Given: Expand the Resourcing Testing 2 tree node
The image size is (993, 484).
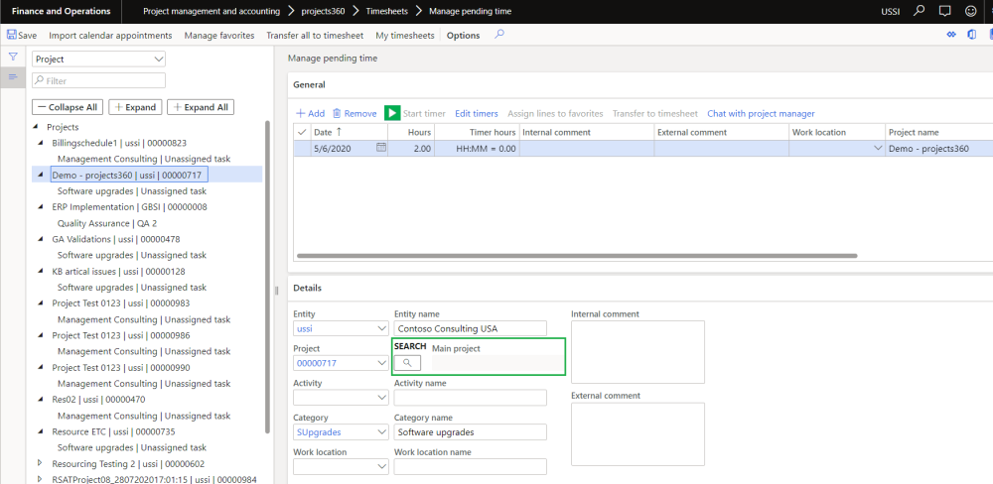Looking at the screenshot, I should coord(41,463).
